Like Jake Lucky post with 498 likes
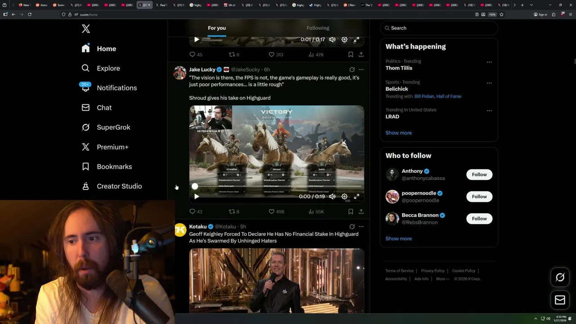The width and height of the screenshot is (576, 324). pos(276,211)
